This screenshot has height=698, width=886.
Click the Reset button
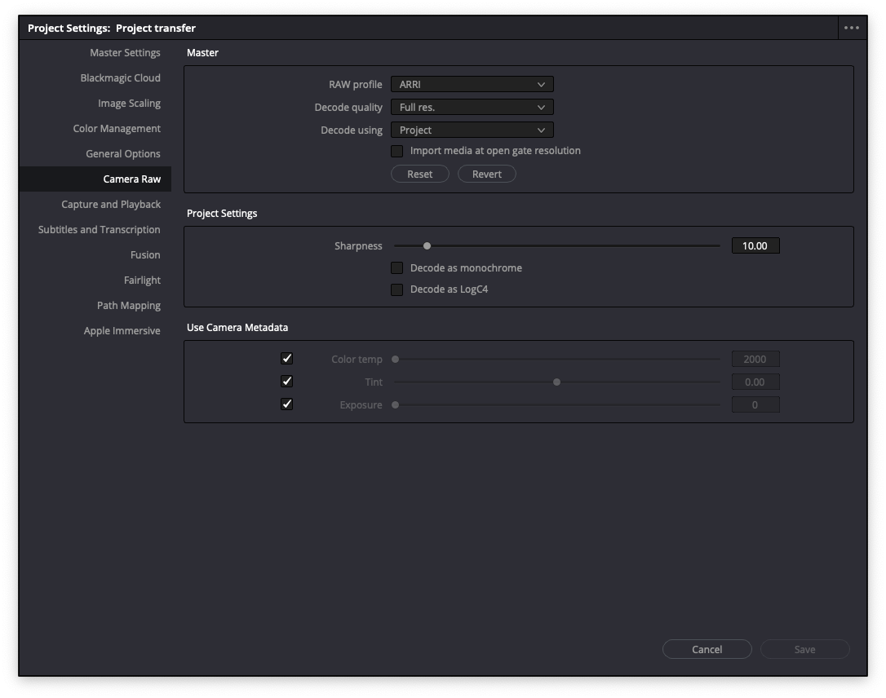pos(420,174)
